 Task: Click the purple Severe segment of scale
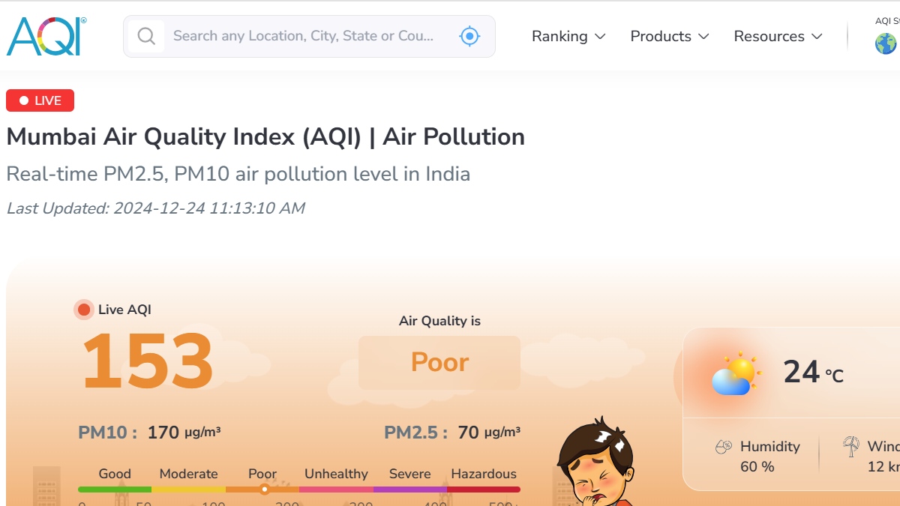coord(409,490)
